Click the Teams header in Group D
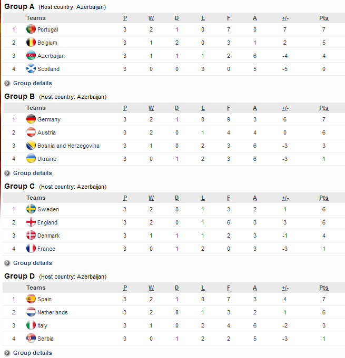This screenshot has height=358, width=345. tap(36, 288)
